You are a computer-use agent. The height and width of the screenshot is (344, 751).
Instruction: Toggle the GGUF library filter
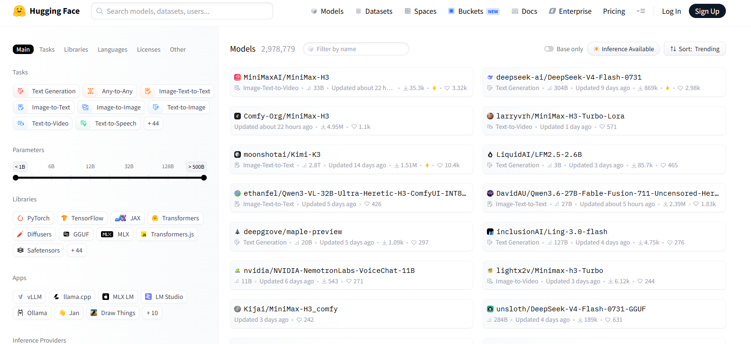pos(76,235)
